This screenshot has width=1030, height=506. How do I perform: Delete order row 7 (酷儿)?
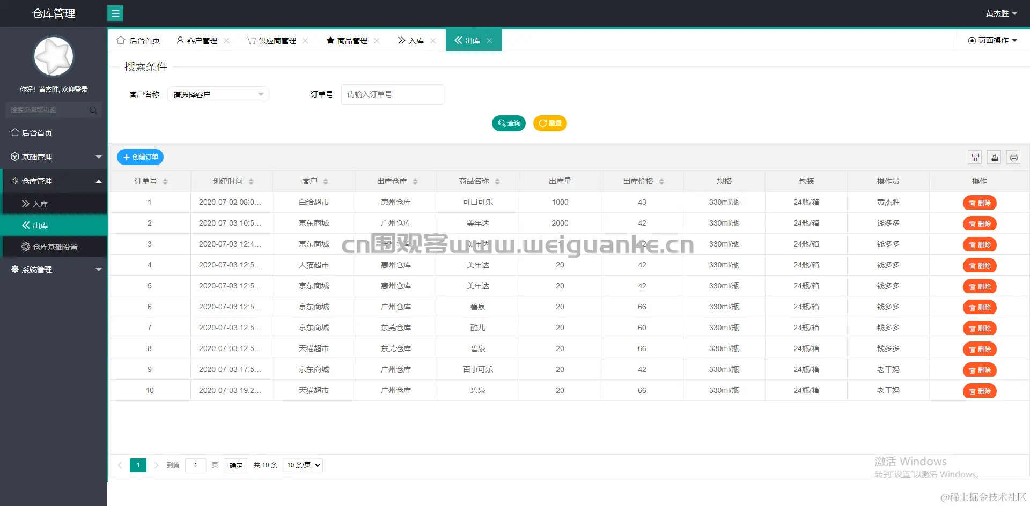[x=980, y=329]
